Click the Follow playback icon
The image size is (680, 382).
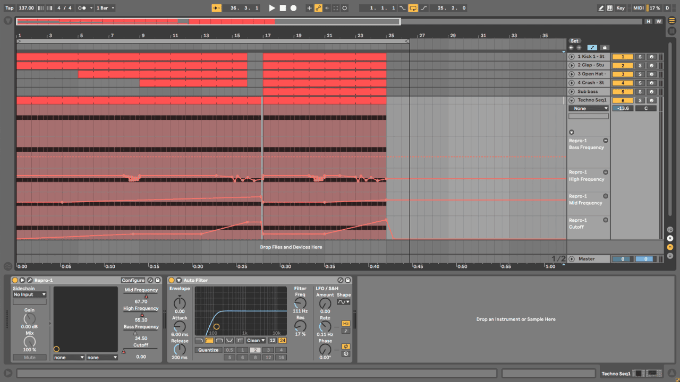[216, 8]
